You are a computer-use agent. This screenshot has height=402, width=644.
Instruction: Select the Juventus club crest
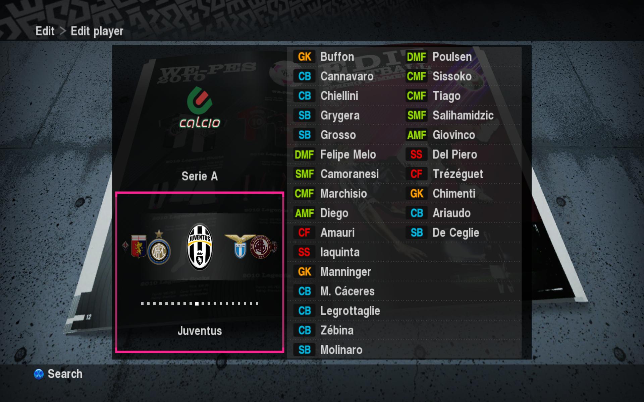[x=200, y=247]
